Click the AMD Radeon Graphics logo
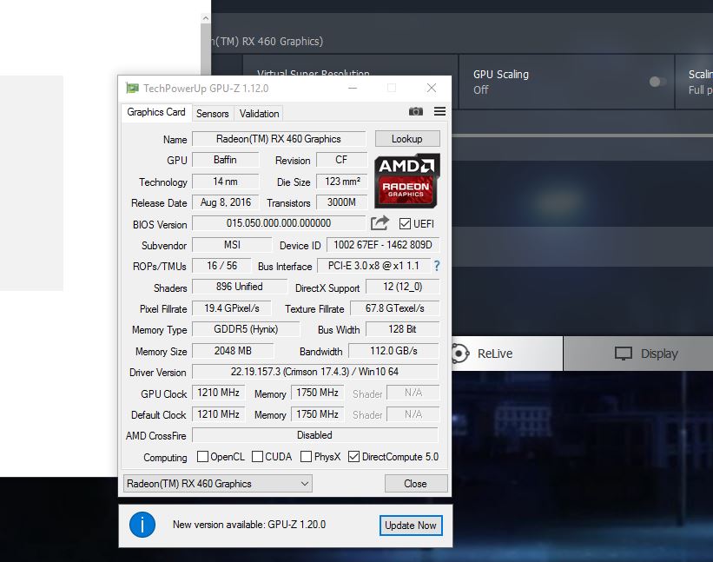The image size is (713, 562). (407, 179)
